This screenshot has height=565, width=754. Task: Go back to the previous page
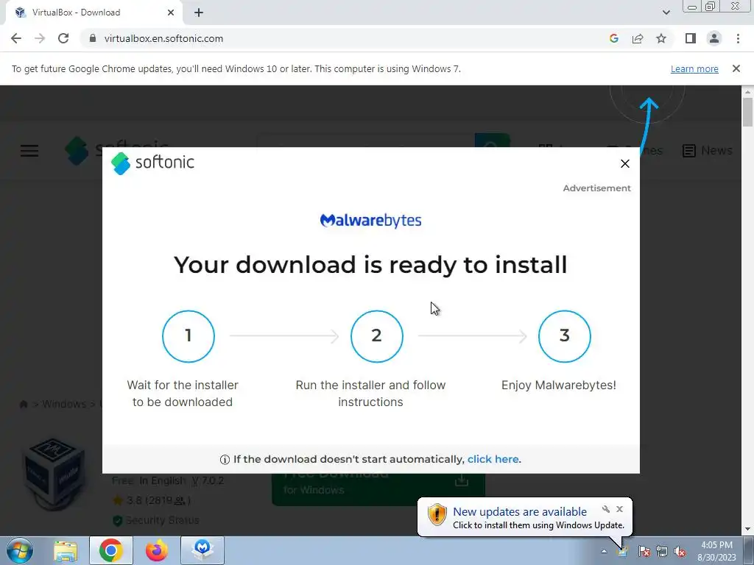coord(16,38)
